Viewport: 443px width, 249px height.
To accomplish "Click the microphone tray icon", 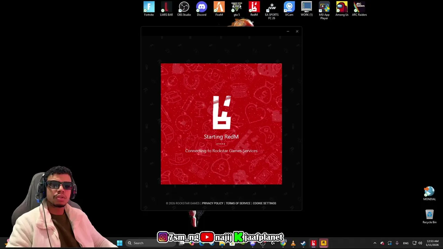I will [397, 243].
